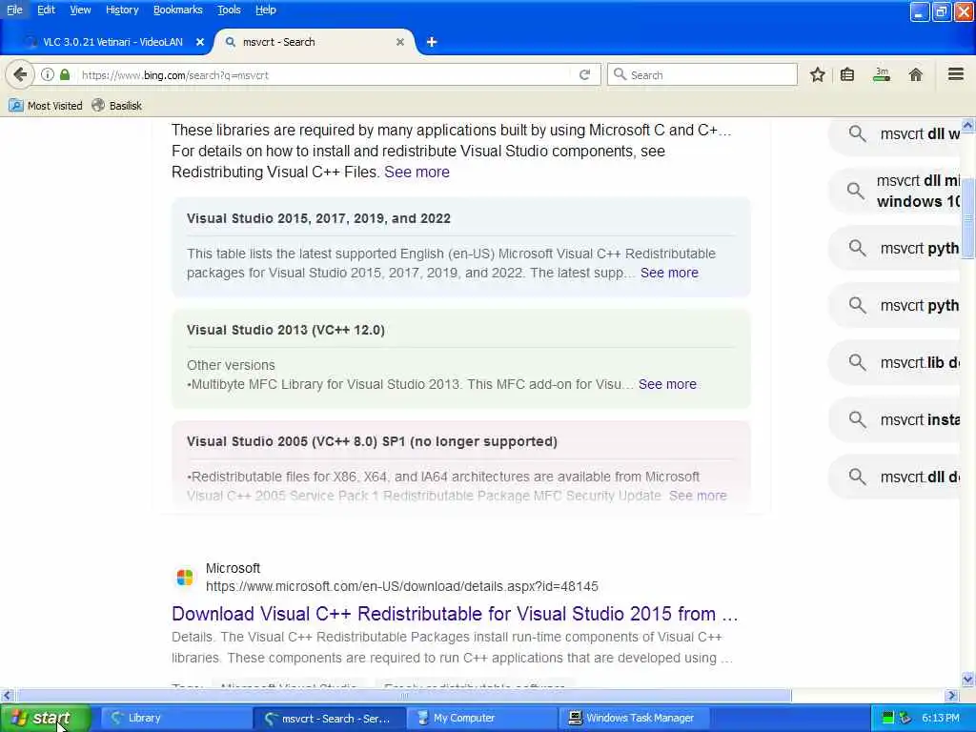Open the Most Visited bookmarks folder
This screenshot has width=976, height=732.
[46, 105]
